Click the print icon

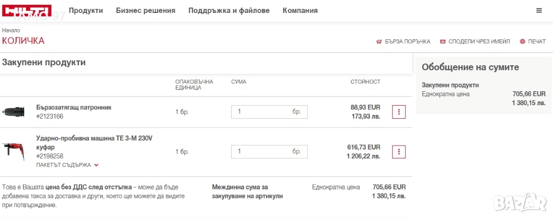[x=522, y=42]
